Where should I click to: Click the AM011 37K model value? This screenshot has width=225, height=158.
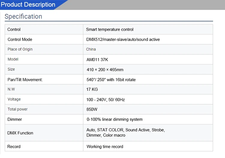pos(97,59)
